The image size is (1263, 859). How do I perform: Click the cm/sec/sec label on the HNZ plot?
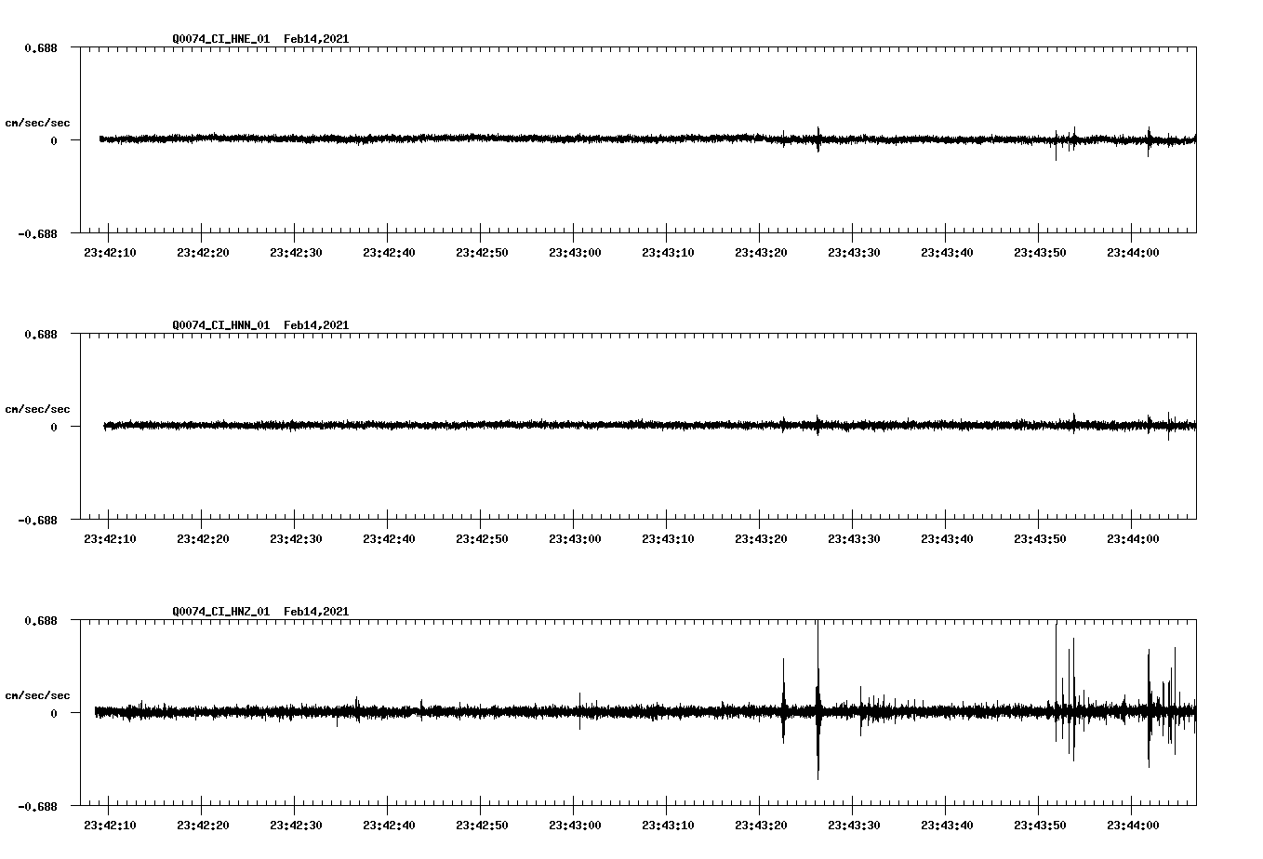pyautogui.click(x=38, y=694)
